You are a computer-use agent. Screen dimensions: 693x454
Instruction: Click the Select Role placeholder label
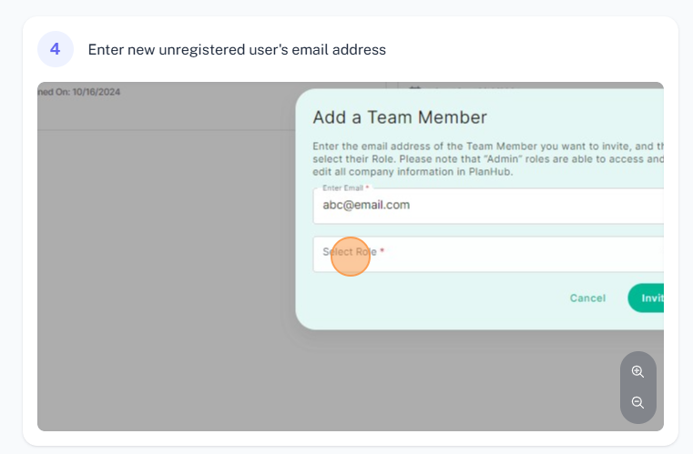pos(349,252)
